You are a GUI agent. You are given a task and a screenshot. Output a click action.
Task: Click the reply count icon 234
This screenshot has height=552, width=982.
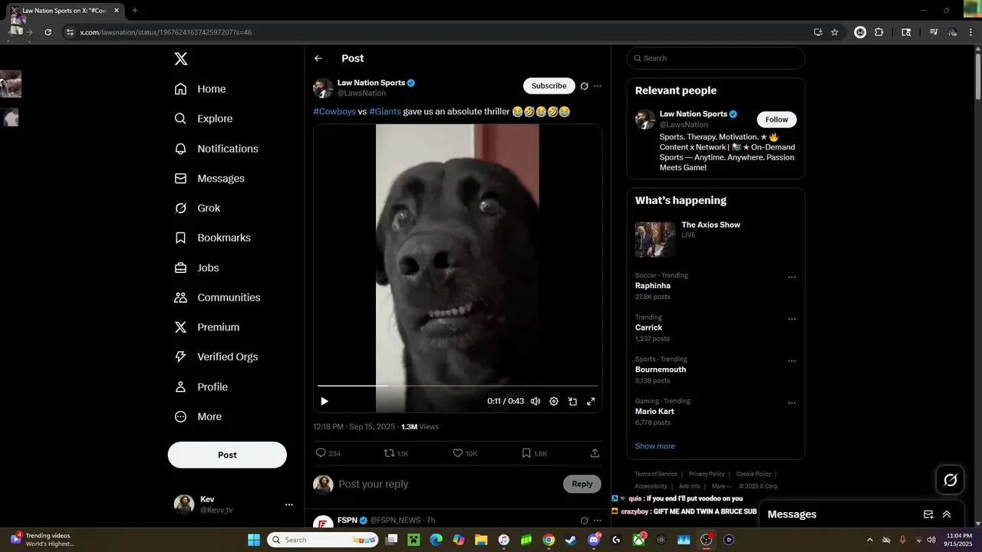pyautogui.click(x=321, y=453)
